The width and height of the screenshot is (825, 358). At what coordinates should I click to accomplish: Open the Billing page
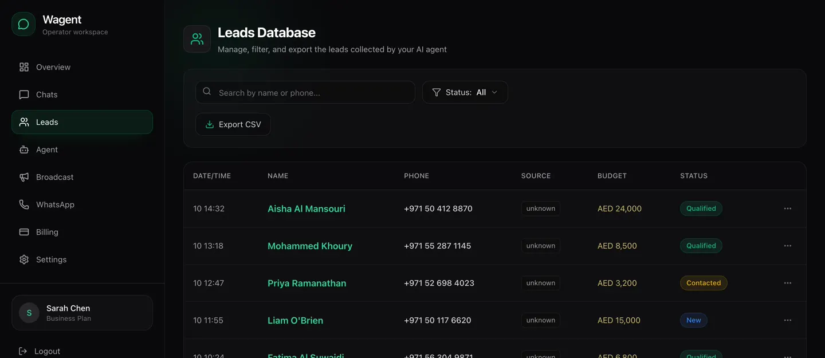82,232
